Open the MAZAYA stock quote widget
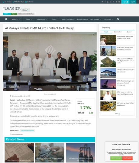This screenshot has height=163, width=139. [86, 107]
